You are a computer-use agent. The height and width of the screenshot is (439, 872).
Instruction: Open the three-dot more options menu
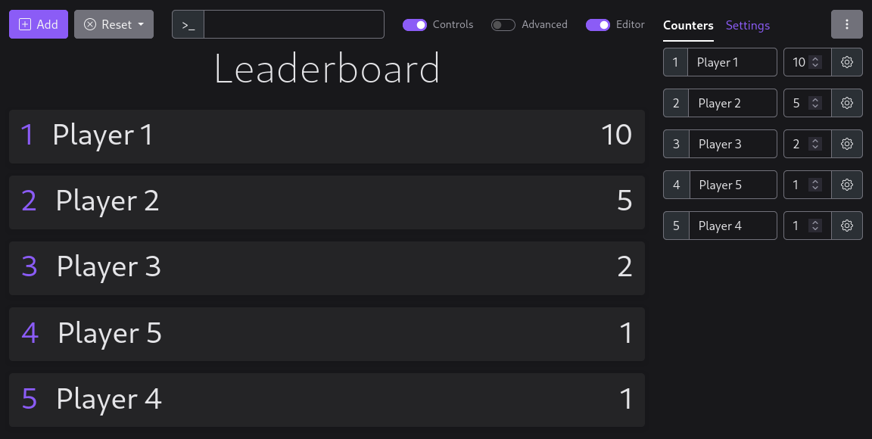(847, 24)
